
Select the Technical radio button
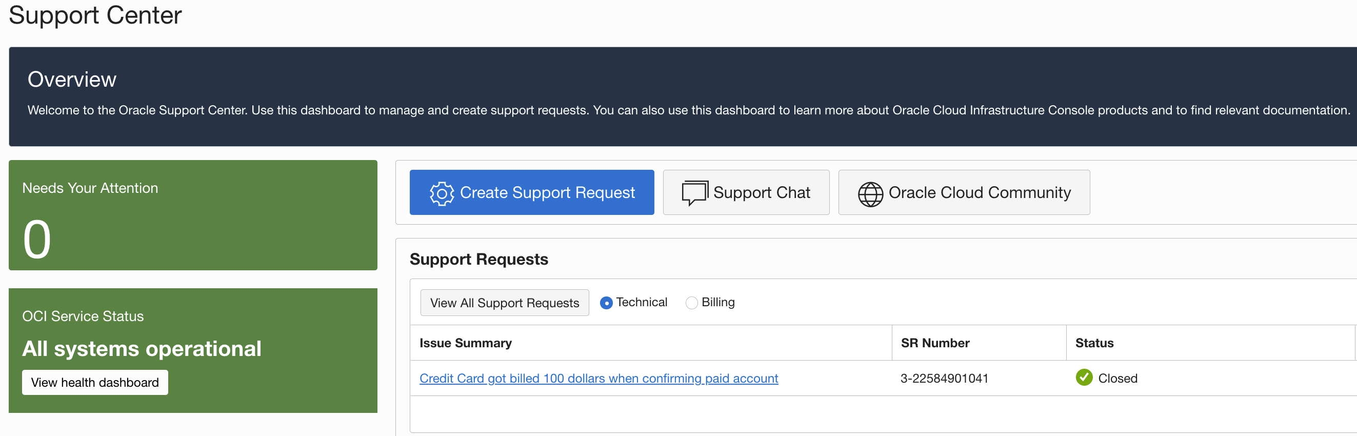(x=606, y=303)
